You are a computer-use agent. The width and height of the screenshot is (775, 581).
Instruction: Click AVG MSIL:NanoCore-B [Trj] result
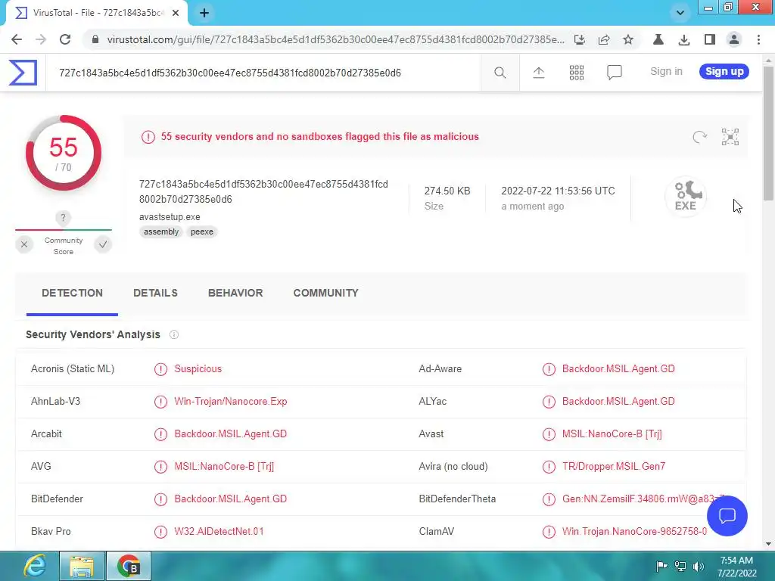(x=224, y=466)
